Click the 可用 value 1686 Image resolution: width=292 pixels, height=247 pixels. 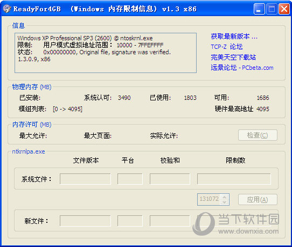(263, 98)
